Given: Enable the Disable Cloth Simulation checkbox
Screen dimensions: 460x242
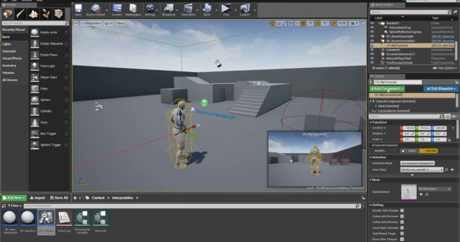Looking at the screenshot, I should pos(402,211).
